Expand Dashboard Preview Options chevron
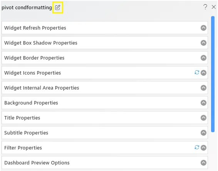Screen dimensions: 218x171 coord(203,163)
